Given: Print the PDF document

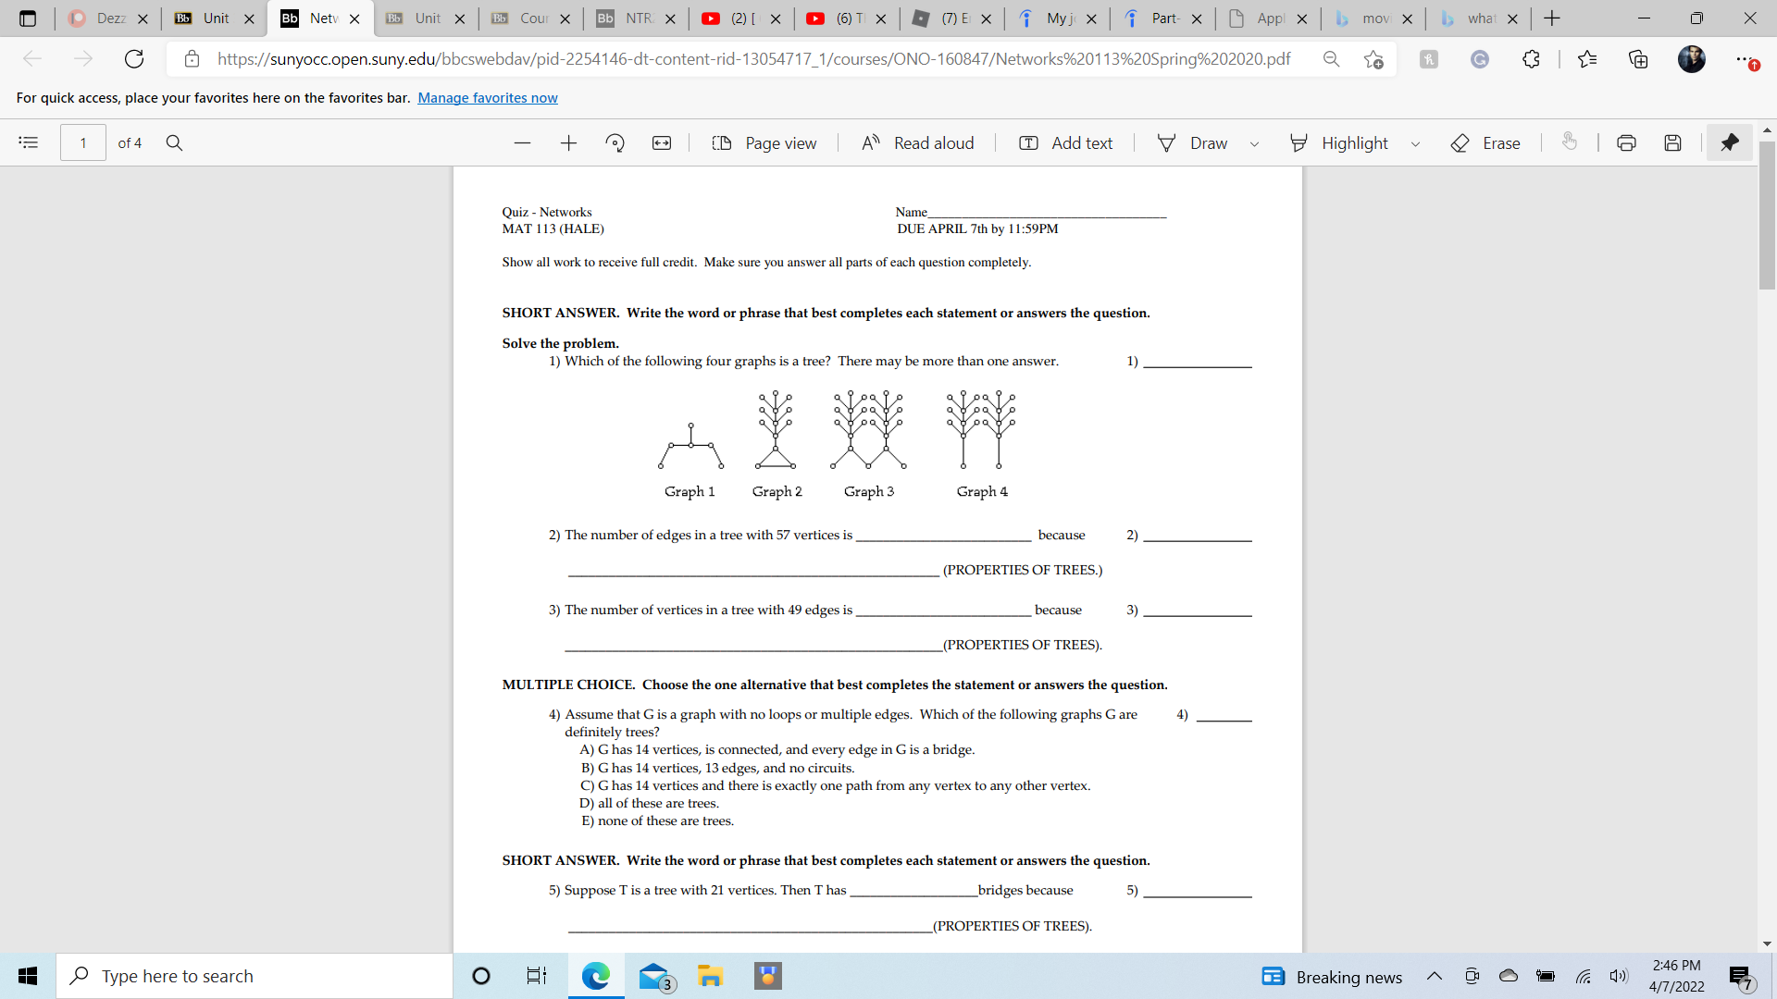Looking at the screenshot, I should point(1626,142).
